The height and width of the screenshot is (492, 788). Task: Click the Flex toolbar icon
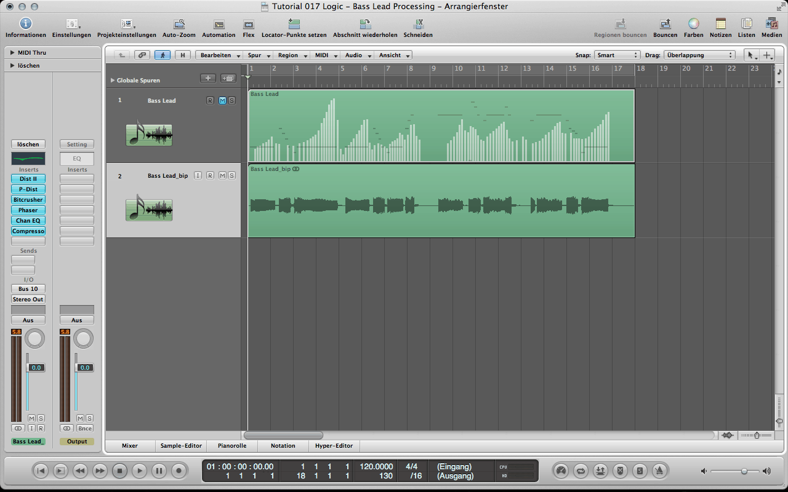point(249,24)
